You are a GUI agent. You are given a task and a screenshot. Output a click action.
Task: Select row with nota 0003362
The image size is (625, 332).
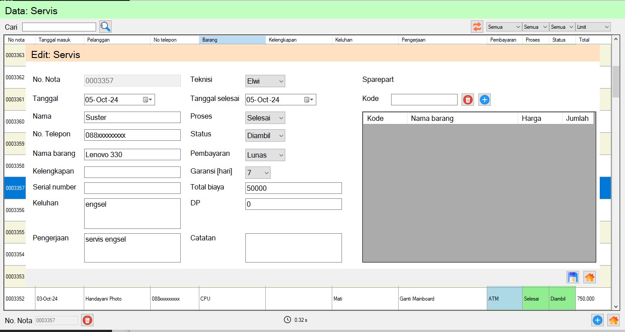coord(15,77)
